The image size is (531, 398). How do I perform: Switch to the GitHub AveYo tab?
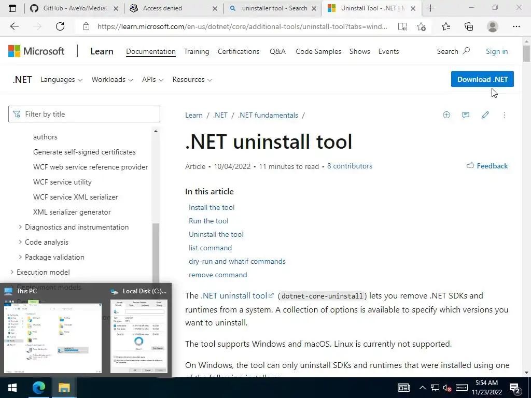pos(74,8)
